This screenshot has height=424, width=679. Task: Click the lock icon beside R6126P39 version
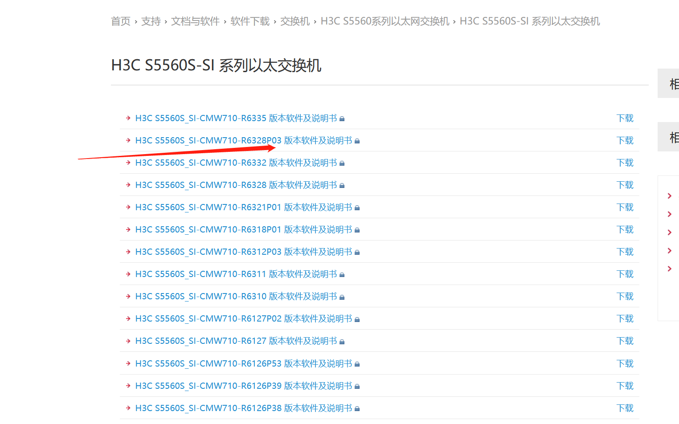[357, 387]
